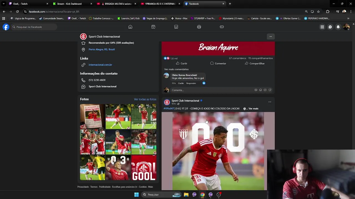This screenshot has width=355, height=199.
Task: Open the Chrome extensions puzzle icon
Action: (328, 12)
